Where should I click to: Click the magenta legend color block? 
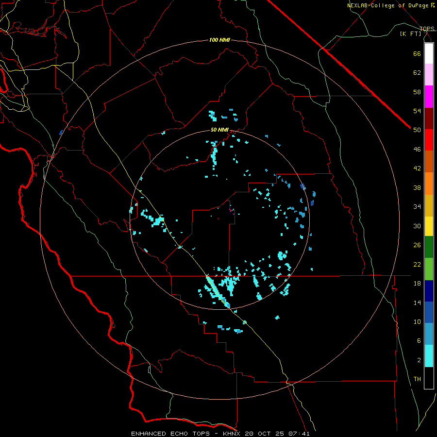click(429, 97)
